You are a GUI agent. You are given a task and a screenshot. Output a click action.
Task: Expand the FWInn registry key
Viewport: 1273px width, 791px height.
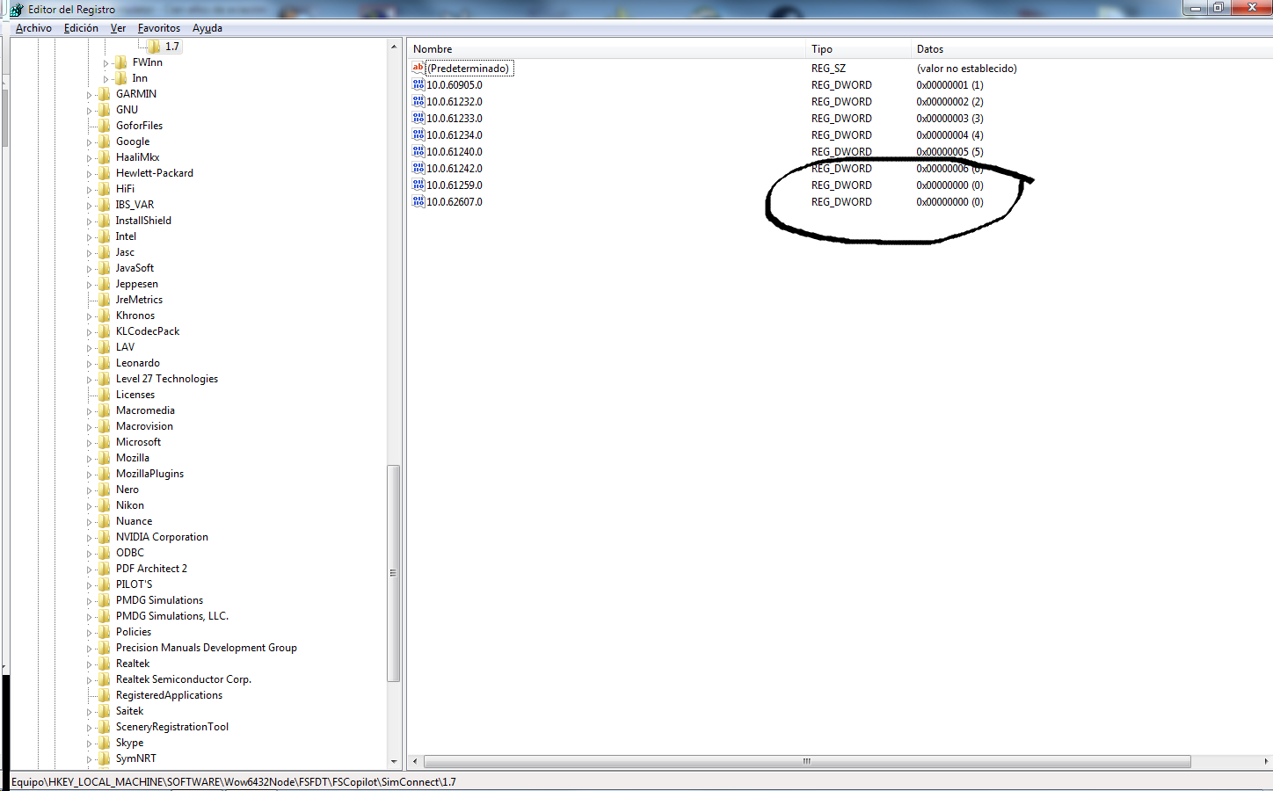click(106, 63)
